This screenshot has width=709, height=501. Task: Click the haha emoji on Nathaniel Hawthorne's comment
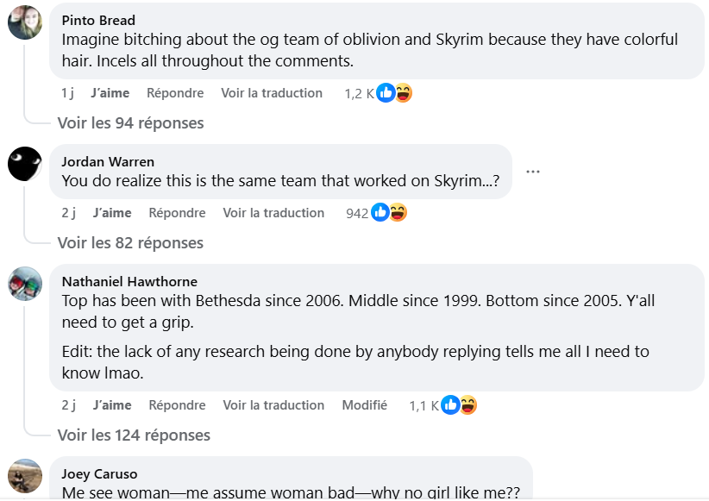click(468, 404)
